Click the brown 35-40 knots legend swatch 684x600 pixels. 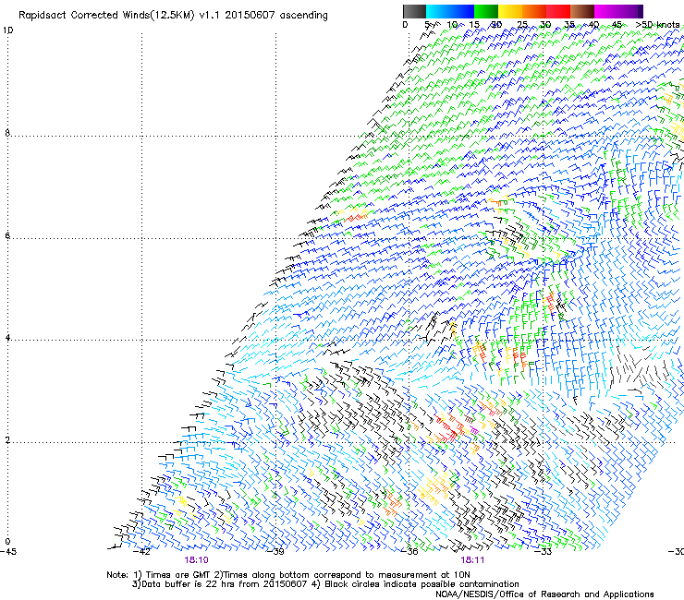(x=582, y=11)
